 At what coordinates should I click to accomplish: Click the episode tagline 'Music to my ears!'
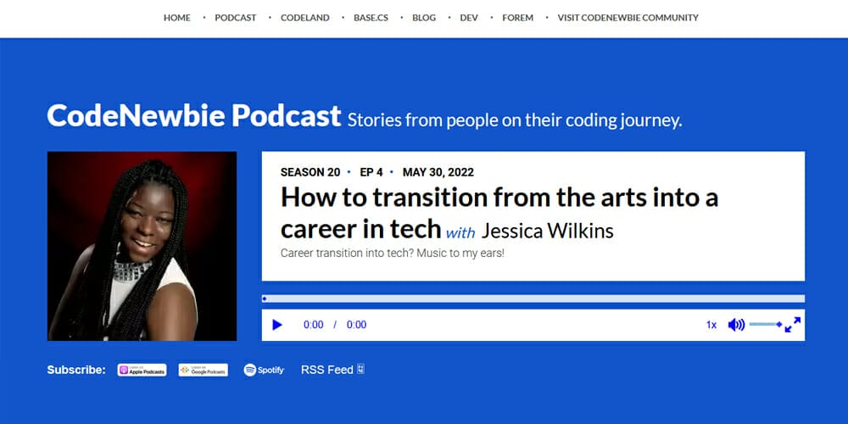coord(461,253)
